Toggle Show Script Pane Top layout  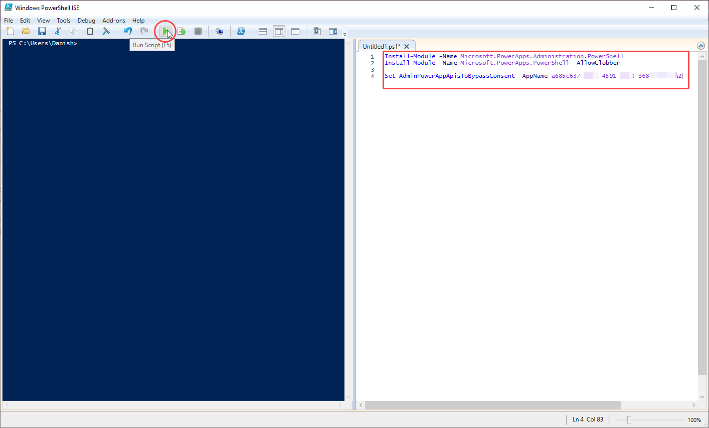(x=263, y=31)
